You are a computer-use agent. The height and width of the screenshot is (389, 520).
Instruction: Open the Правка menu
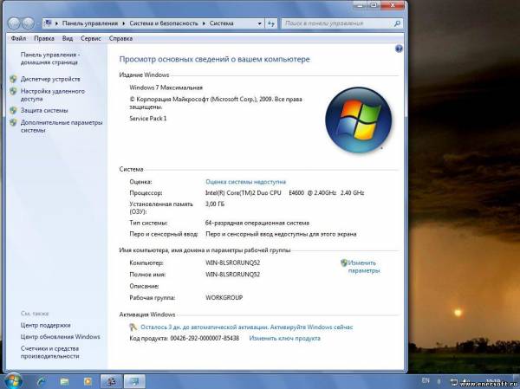pyautogui.click(x=44, y=38)
